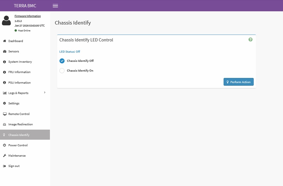Select the Chassis Identify On radio option
Image resolution: width=283 pixels, height=186 pixels.
[62, 71]
